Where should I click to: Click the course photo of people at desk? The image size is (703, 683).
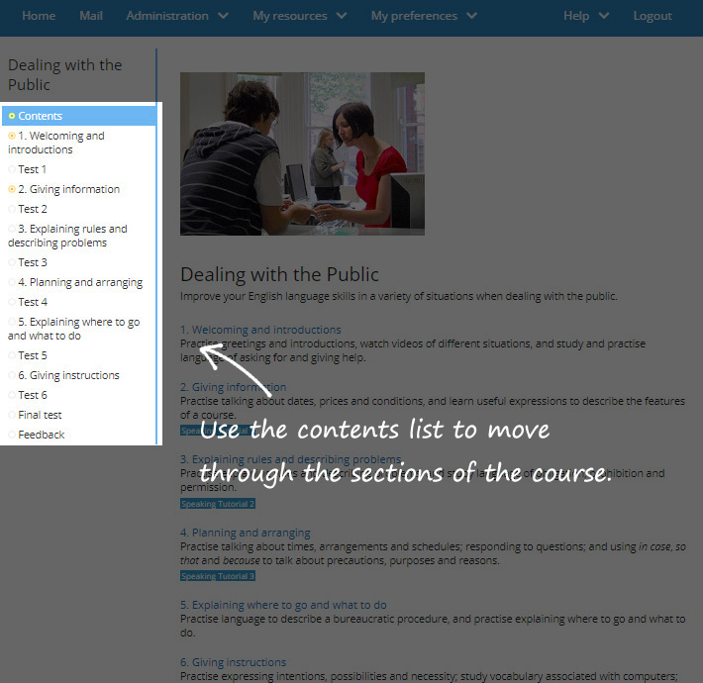coord(302,153)
